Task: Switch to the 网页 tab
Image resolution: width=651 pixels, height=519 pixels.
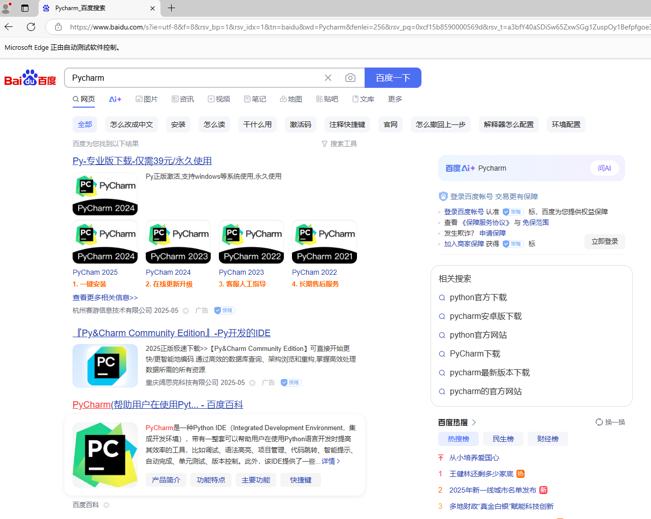Action: 84,99
